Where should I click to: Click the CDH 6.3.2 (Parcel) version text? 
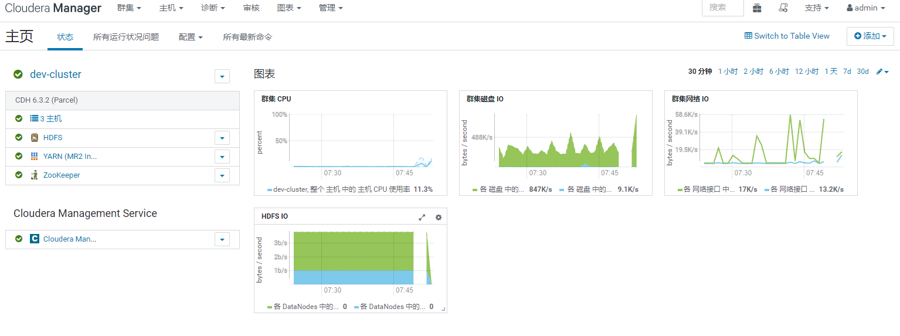(46, 100)
